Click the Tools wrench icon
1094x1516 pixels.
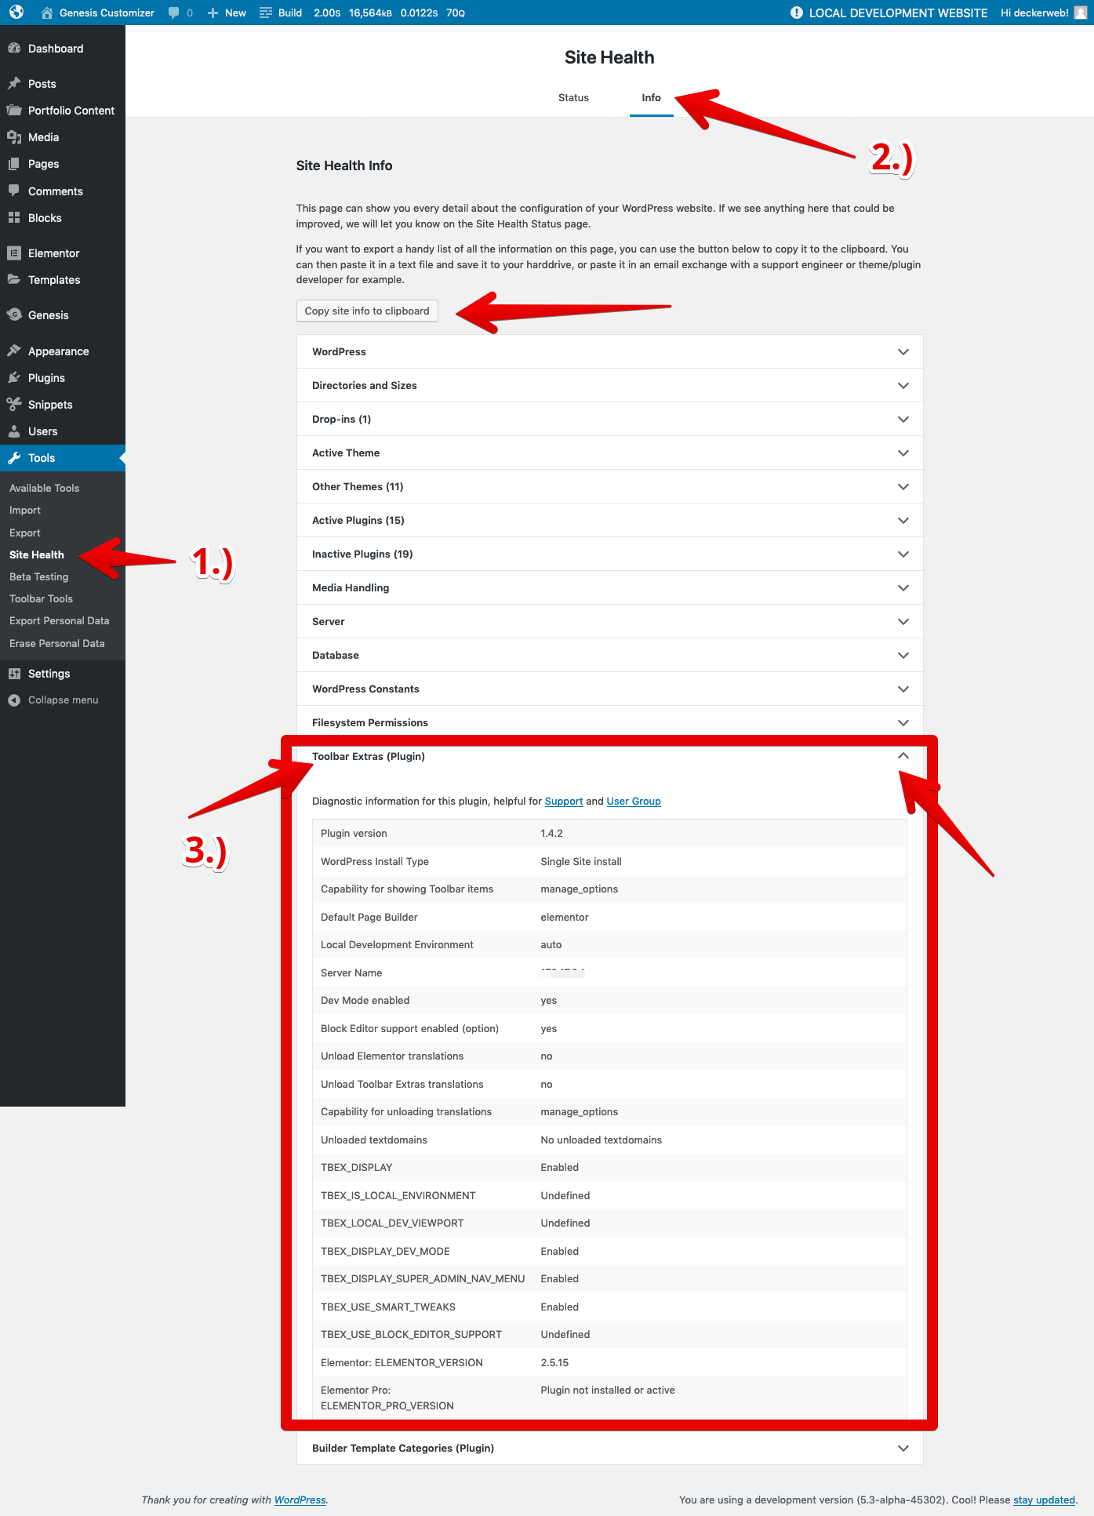click(14, 458)
